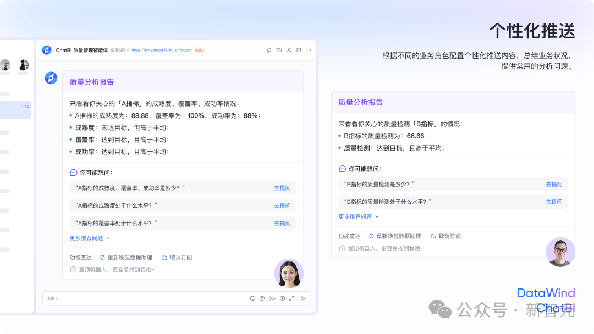This screenshot has width=594, height=334.
Task: Click the 质量分析报告 title in right card
Action: tap(361, 103)
